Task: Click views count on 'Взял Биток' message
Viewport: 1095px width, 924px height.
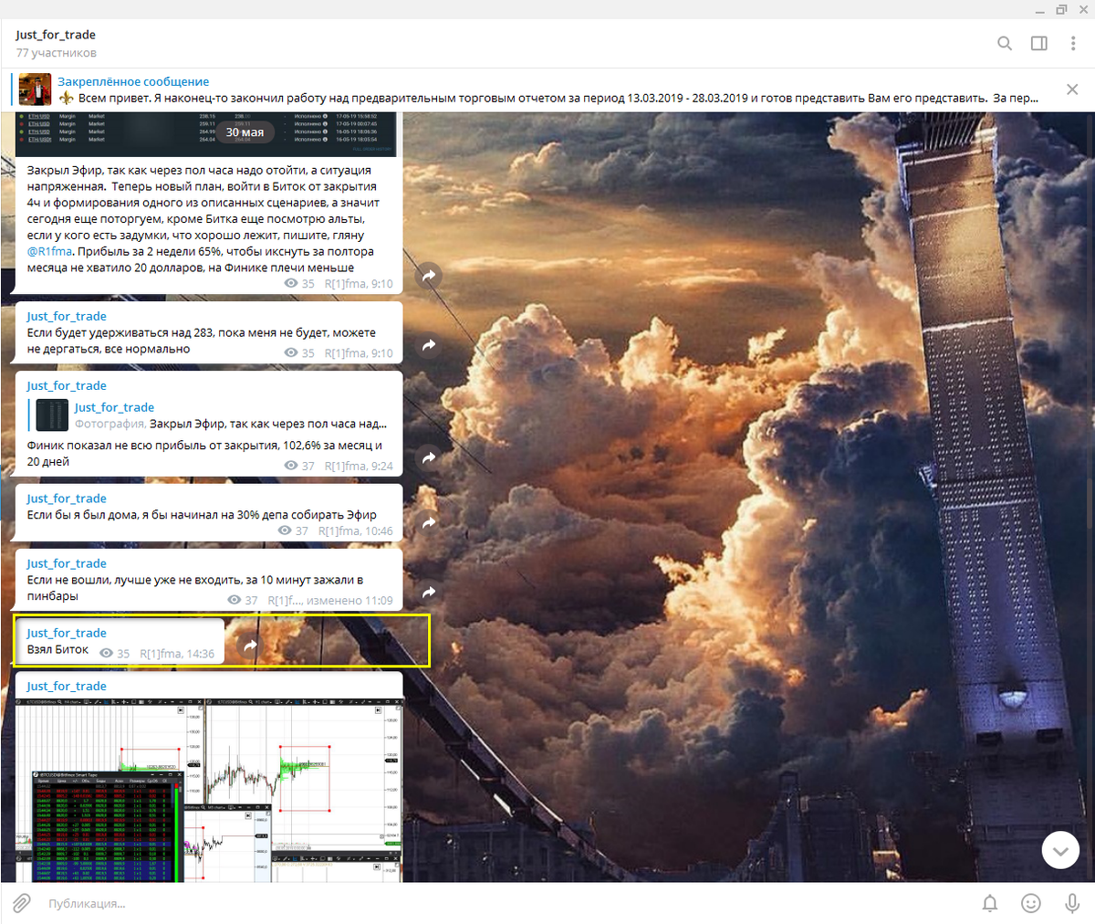Action: point(115,654)
